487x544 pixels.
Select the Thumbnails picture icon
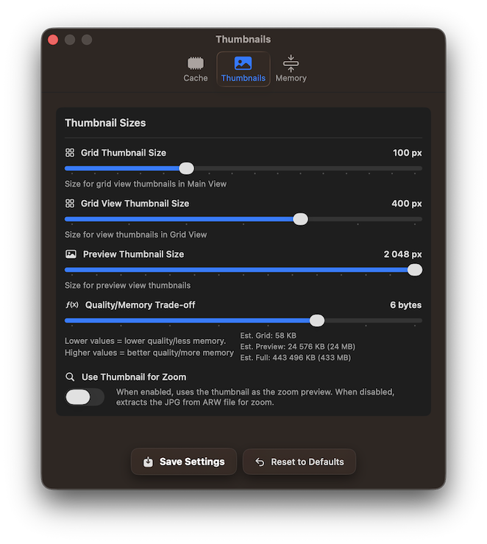click(243, 63)
